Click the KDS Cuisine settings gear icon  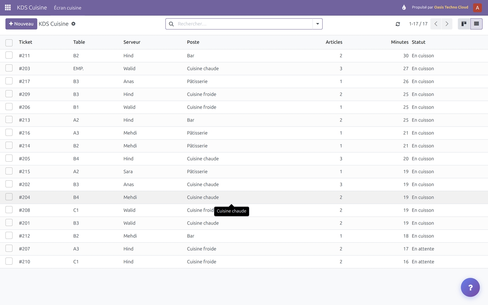click(x=74, y=24)
